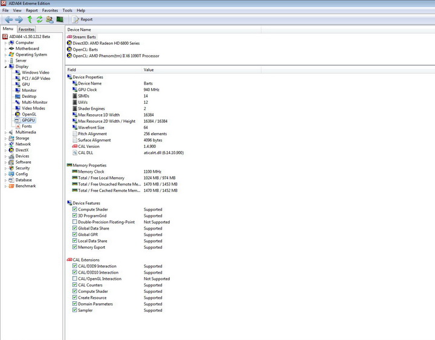Select the Monitor icon in tree
The height and width of the screenshot is (340, 435).
[18, 91]
